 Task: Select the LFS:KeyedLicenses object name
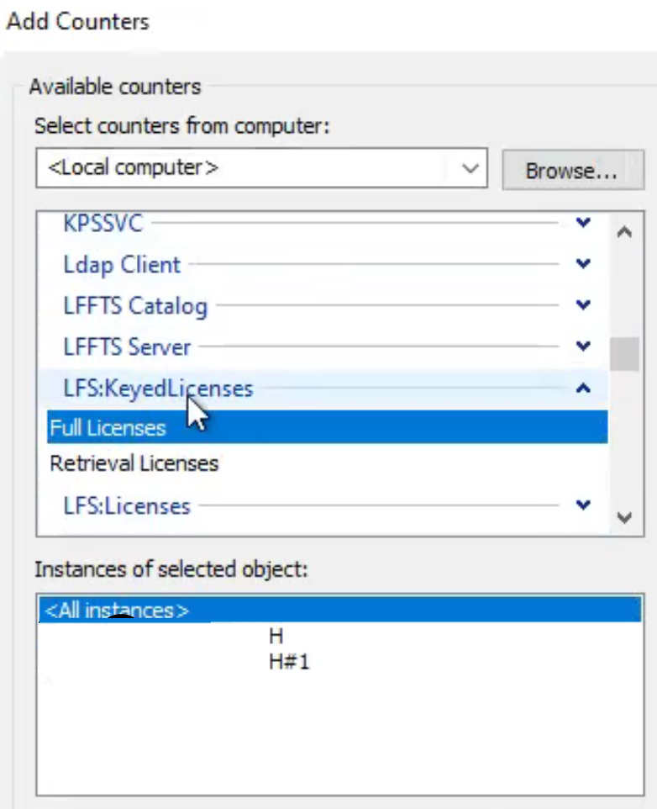(158, 389)
